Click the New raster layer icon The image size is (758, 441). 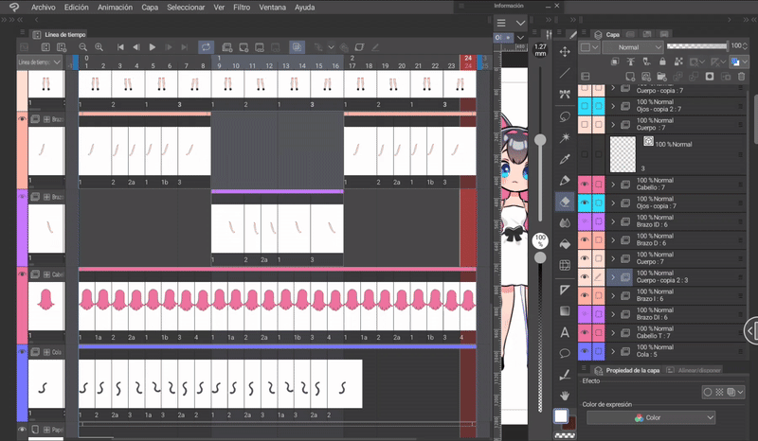point(630,77)
